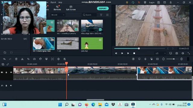Zoom out the timeline with minus icon
The height and width of the screenshot is (108, 193).
click(x=163, y=59)
